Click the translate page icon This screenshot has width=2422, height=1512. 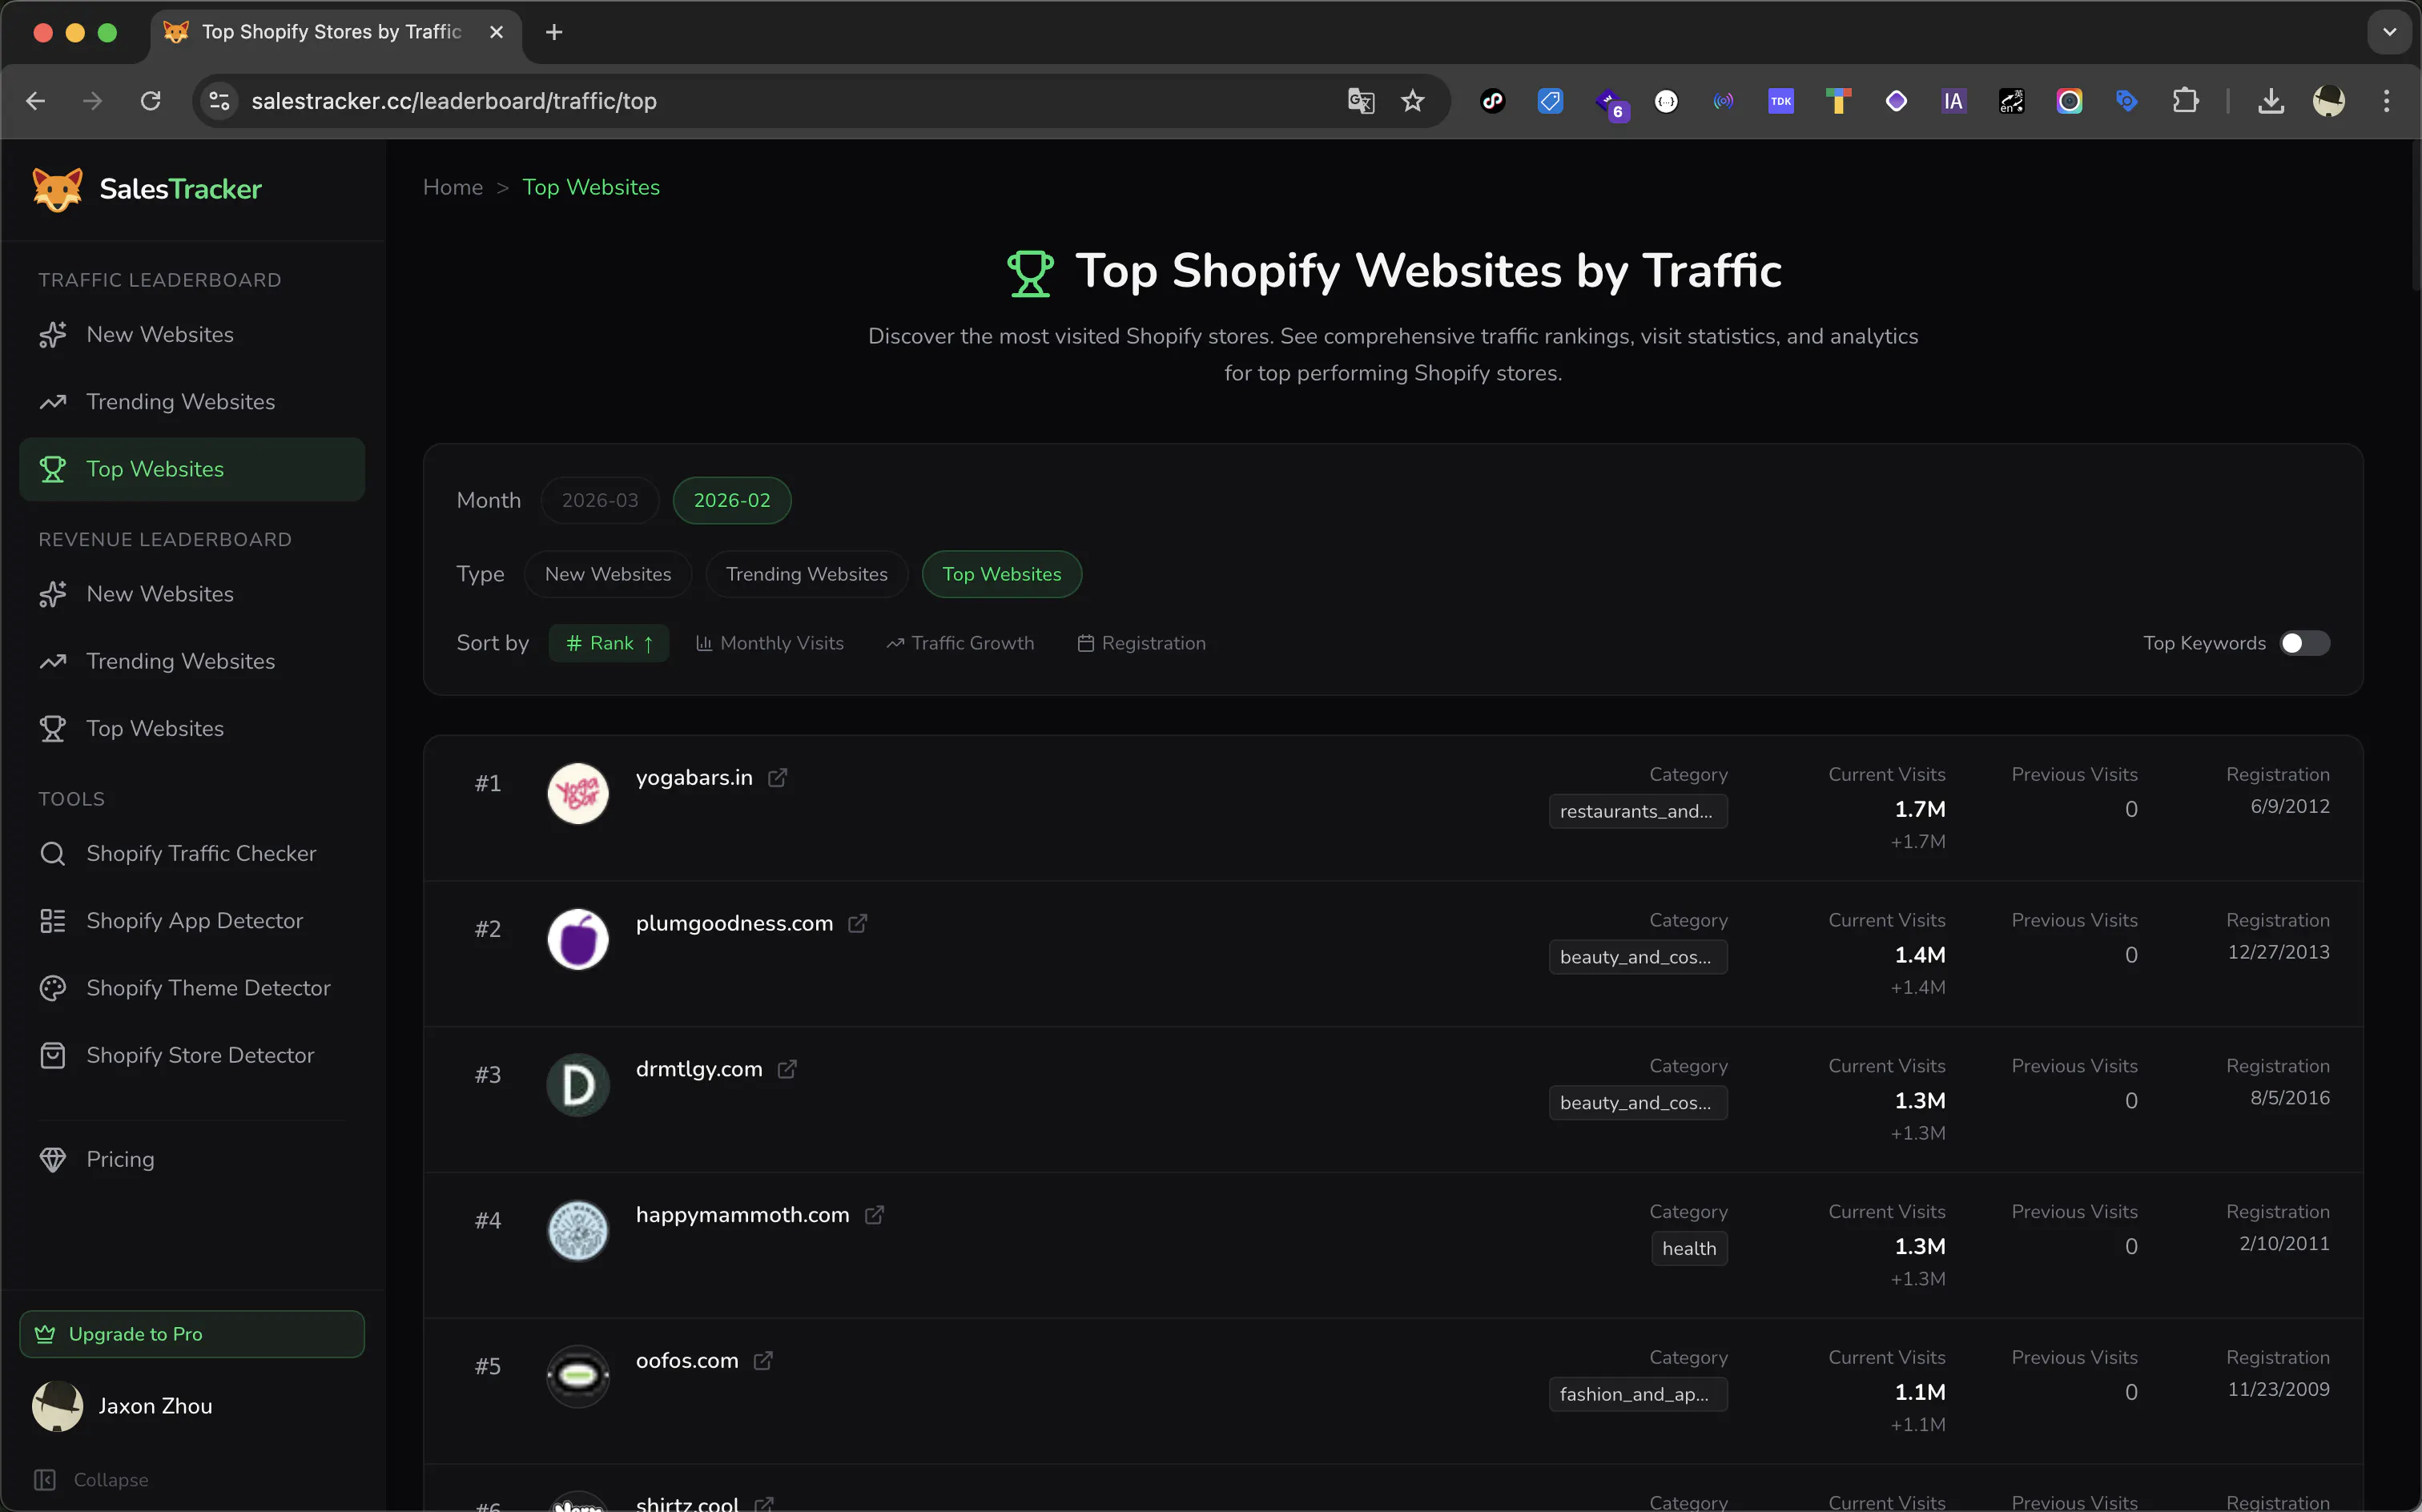coord(1360,101)
